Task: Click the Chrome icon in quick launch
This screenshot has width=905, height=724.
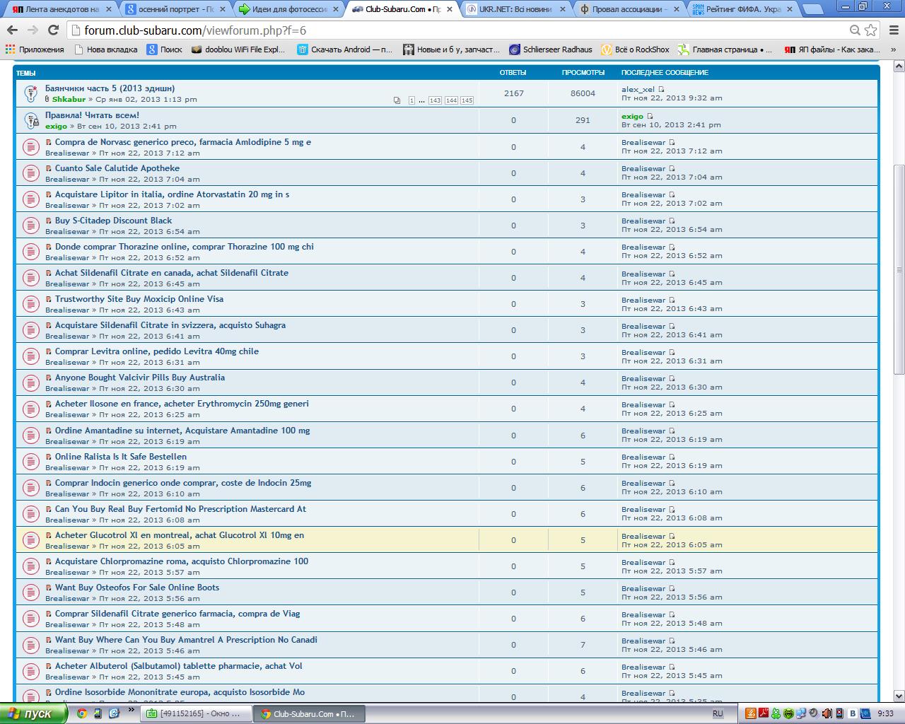Action: click(x=81, y=713)
